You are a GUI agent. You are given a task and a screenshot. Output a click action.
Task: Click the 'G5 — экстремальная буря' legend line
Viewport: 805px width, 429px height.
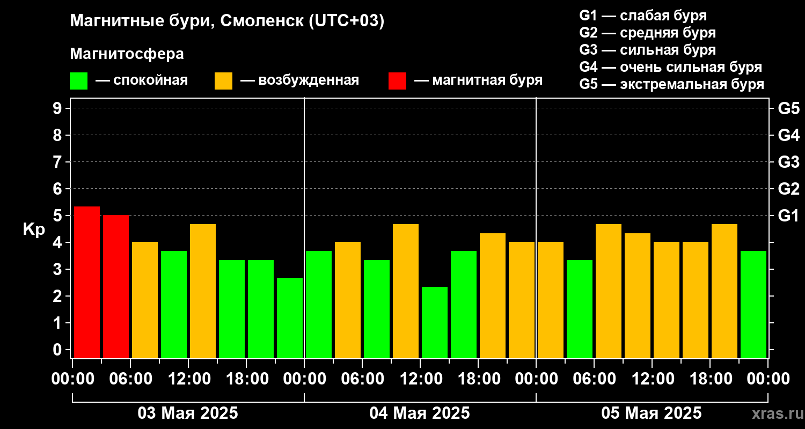pos(671,84)
